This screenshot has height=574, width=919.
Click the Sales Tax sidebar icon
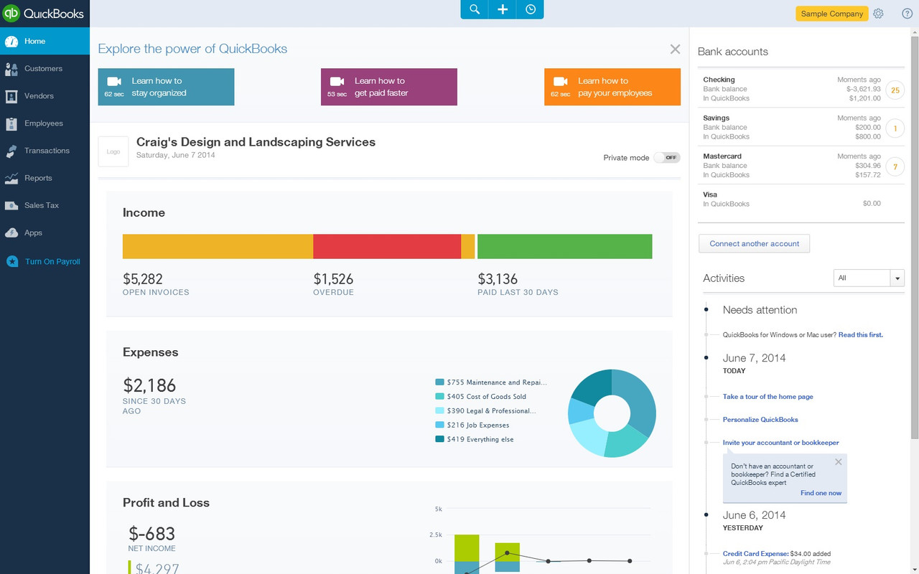pyautogui.click(x=11, y=205)
